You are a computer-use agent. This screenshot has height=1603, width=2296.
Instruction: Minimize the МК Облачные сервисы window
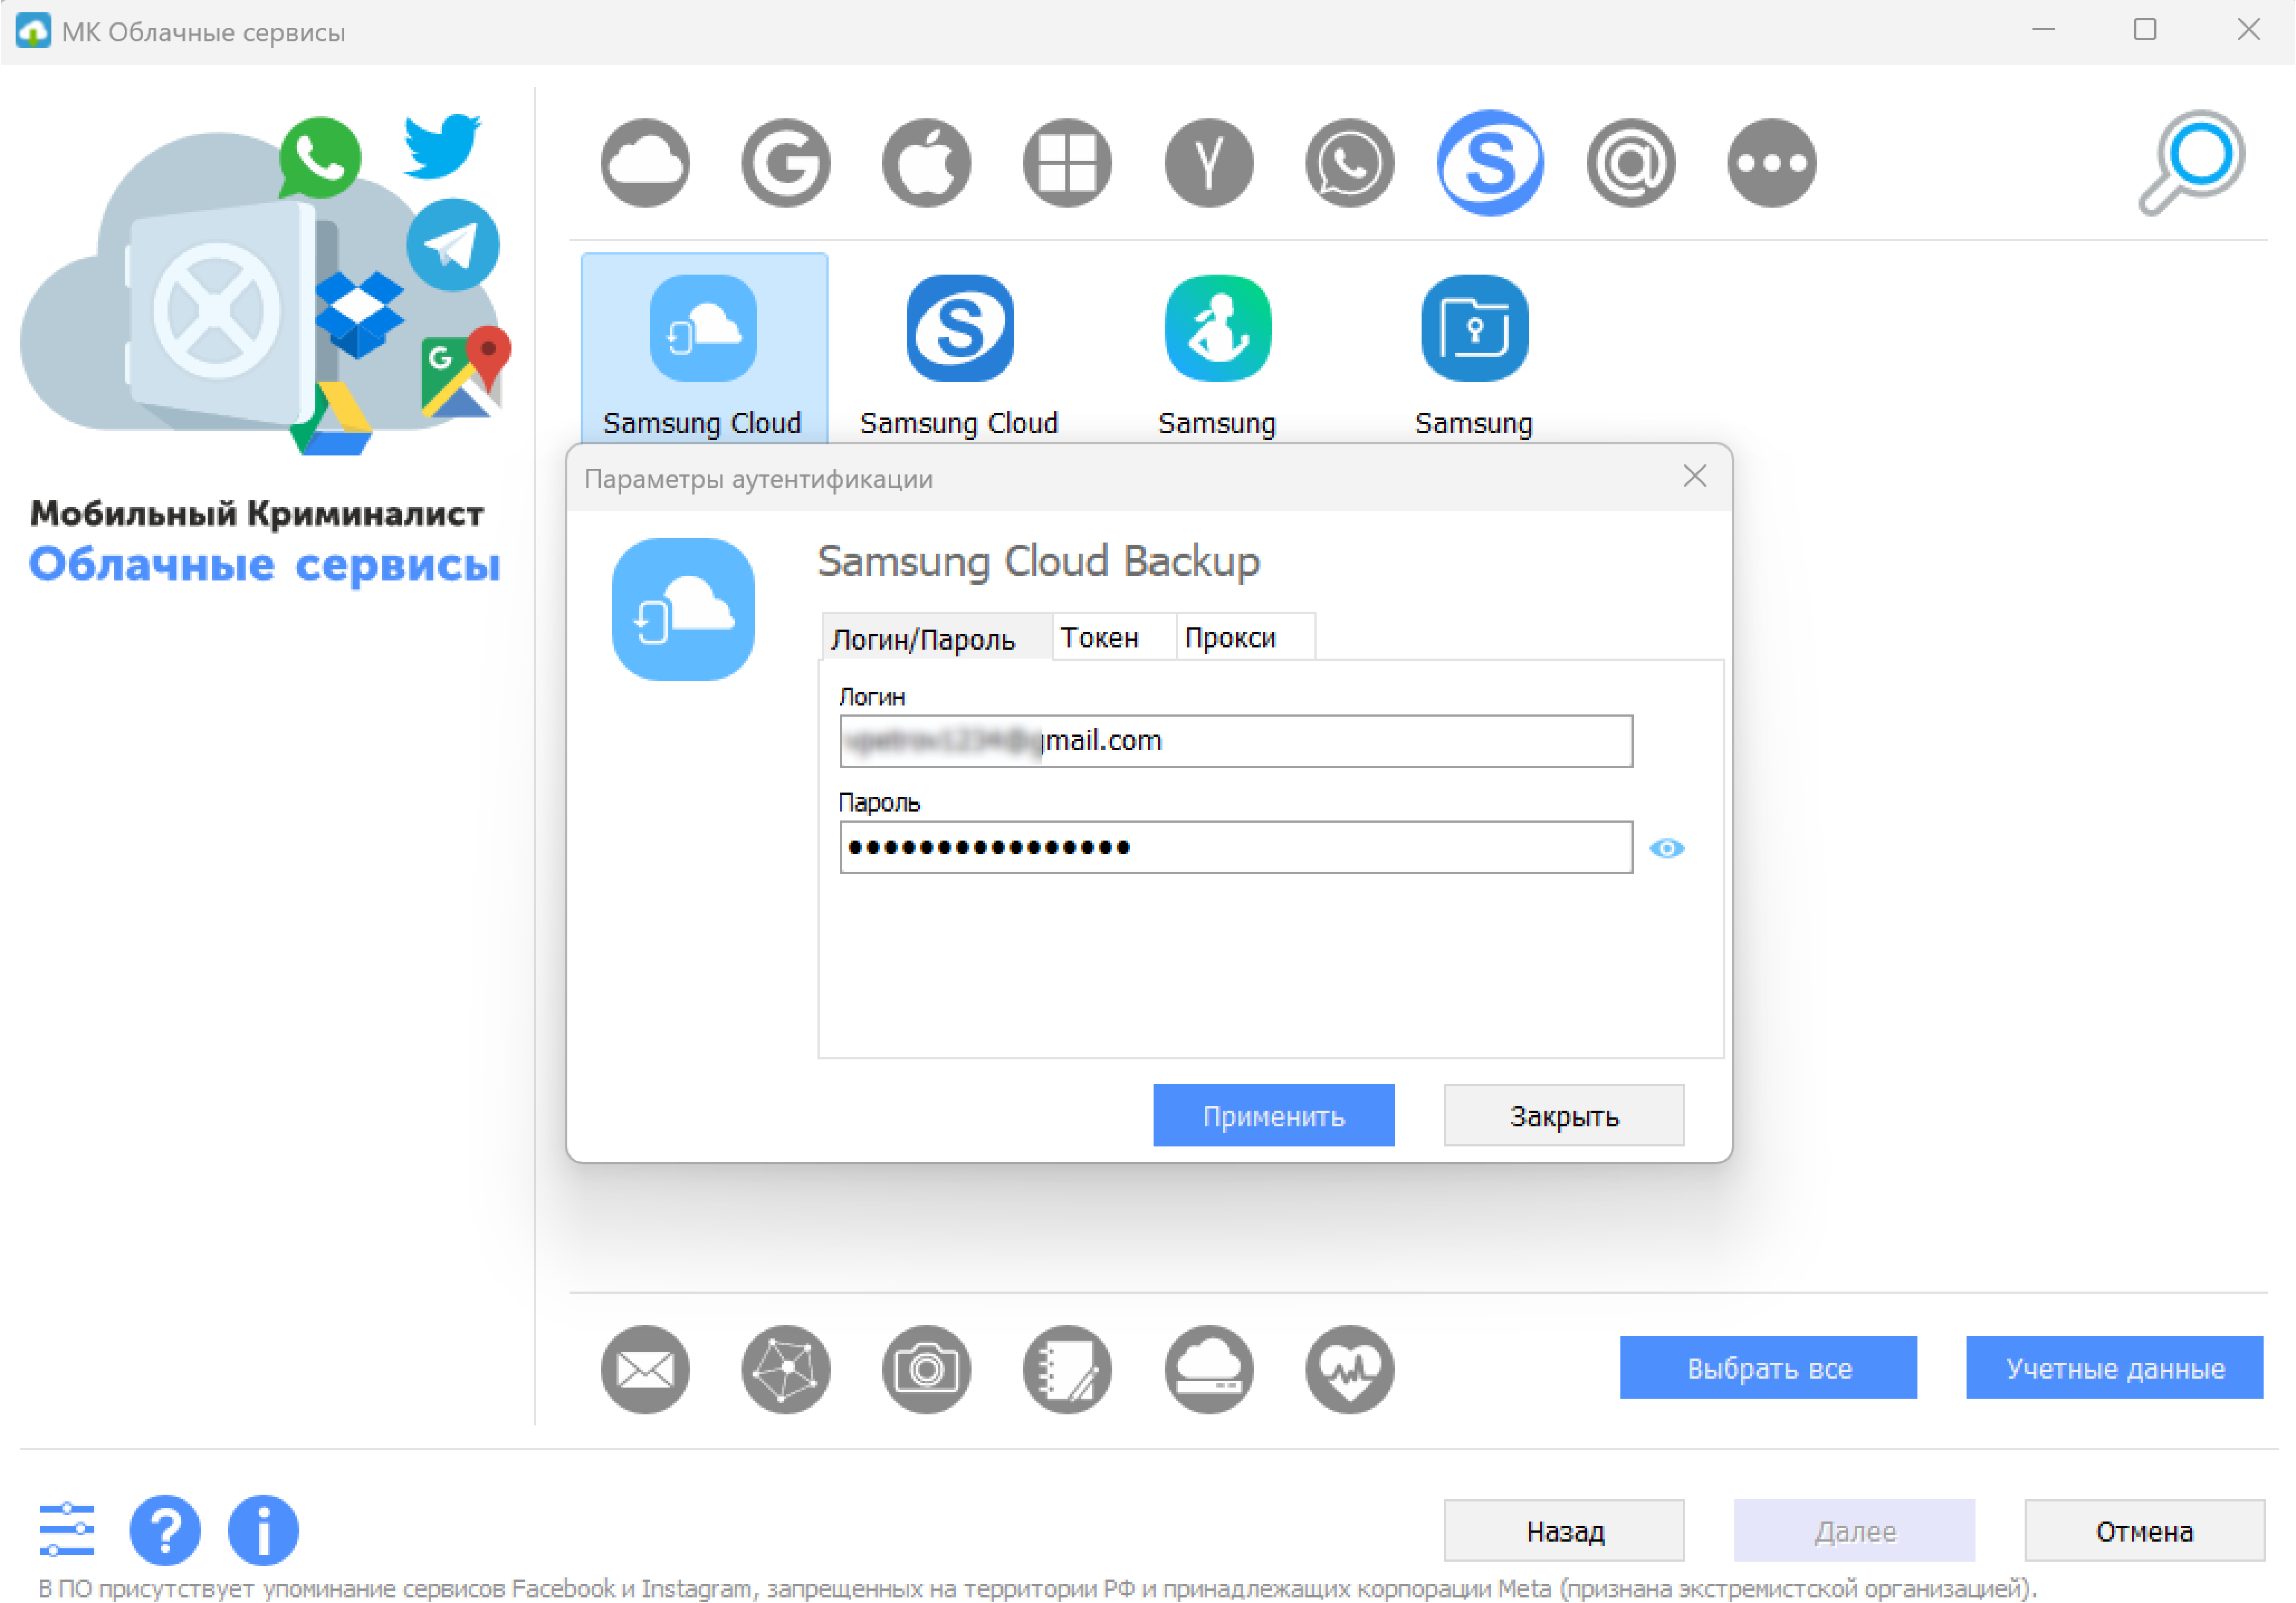(2043, 30)
